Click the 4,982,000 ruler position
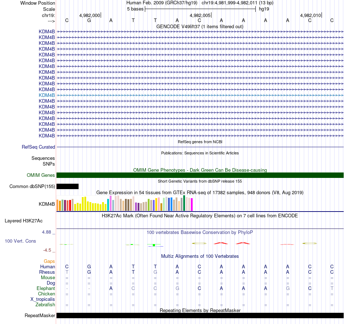Image resolution: width=344 pixels, height=324 pixels. point(89,15)
